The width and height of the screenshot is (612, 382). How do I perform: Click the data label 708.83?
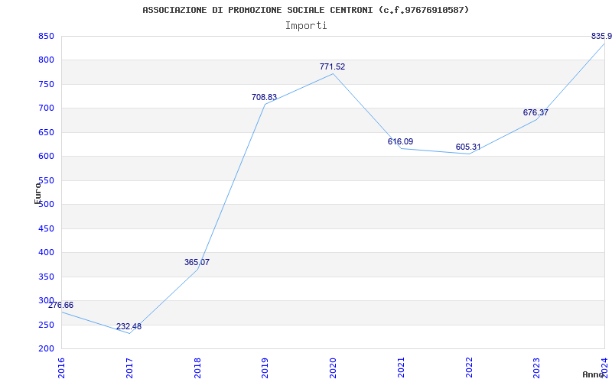pyautogui.click(x=264, y=98)
